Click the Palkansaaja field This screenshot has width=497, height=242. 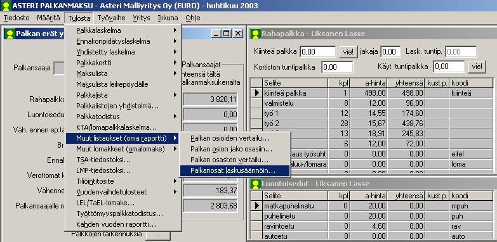click(x=60, y=68)
